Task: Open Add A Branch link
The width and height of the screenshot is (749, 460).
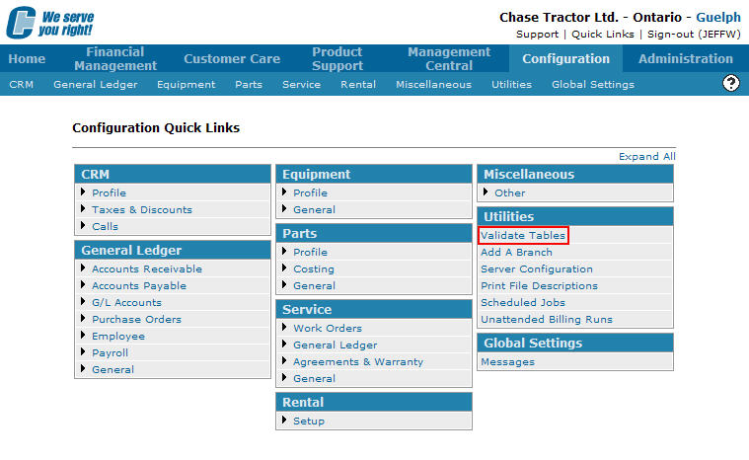Action: (x=516, y=253)
